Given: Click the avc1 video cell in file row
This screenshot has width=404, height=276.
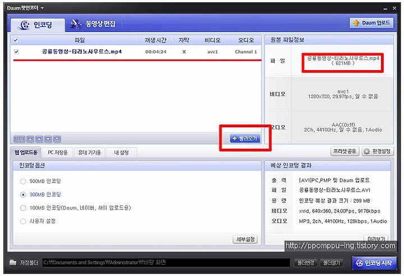Looking at the screenshot, I should coord(213,52).
